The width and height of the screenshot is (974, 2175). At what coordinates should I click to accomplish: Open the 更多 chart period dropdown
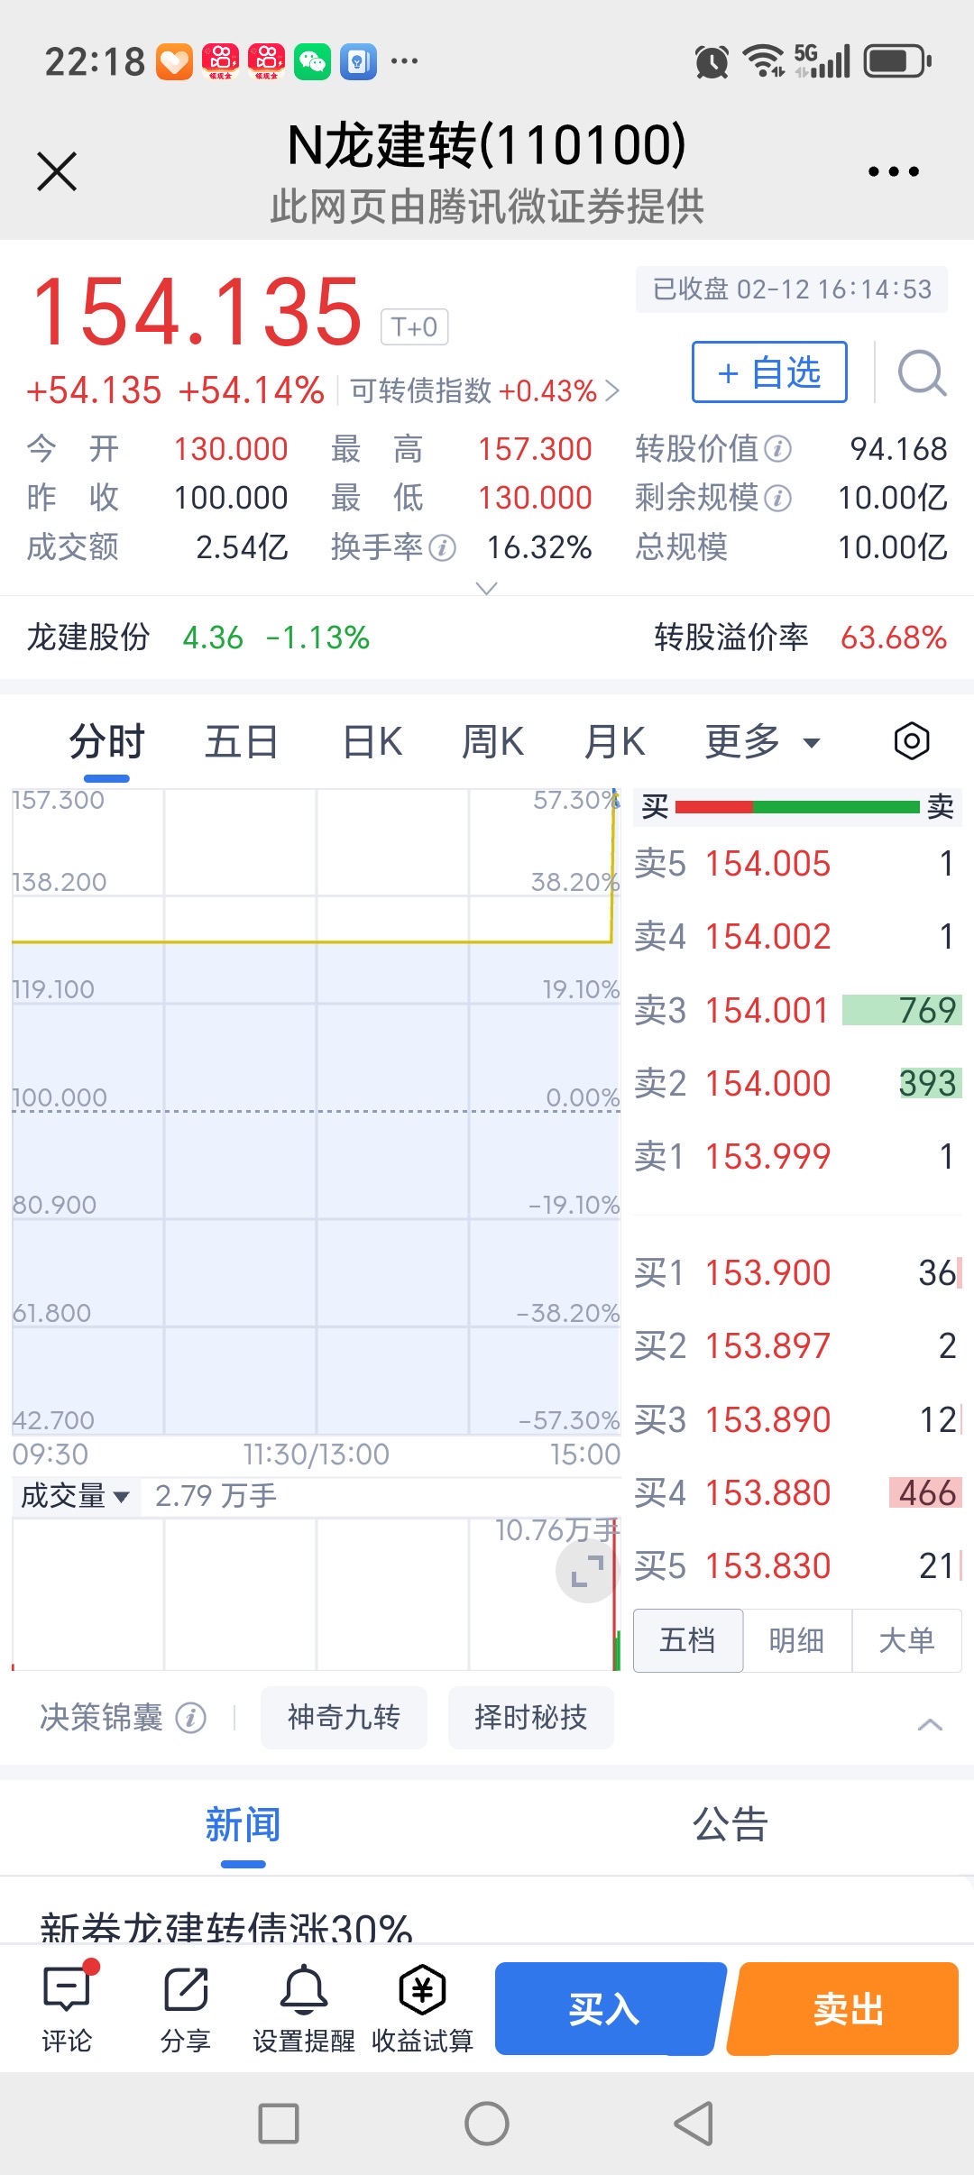tap(762, 742)
